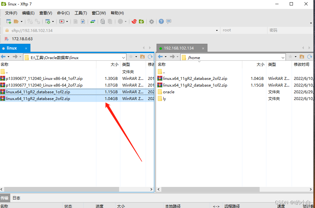Expand the local path dropdown
The height and width of the screenshot is (208, 315).
pyautogui.click(x=123, y=58)
